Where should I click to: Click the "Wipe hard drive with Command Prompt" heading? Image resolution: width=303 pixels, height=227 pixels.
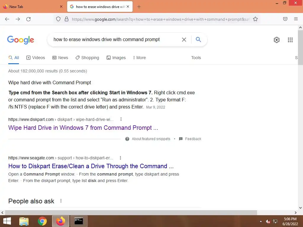[49, 83]
